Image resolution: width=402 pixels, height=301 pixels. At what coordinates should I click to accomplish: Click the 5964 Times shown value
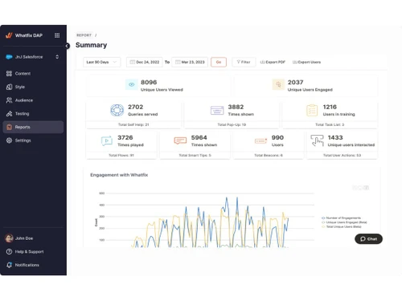pyautogui.click(x=199, y=137)
